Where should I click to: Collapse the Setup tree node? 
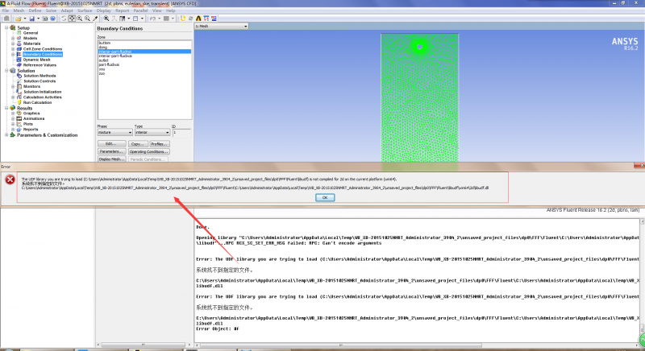[6, 27]
